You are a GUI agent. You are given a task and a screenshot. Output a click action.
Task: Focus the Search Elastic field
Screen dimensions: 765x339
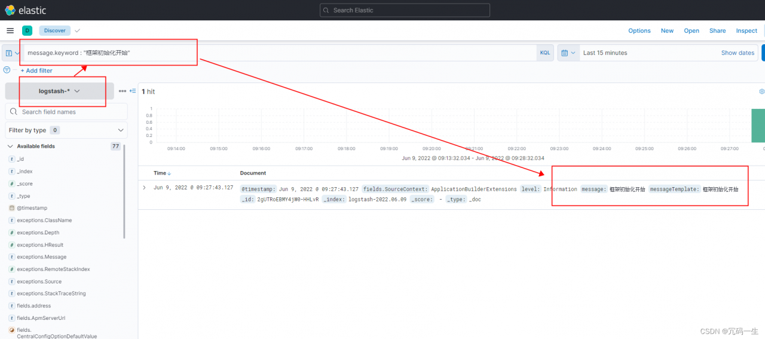pos(405,10)
